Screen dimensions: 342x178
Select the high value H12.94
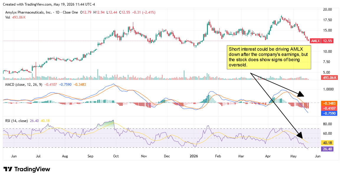[x=99, y=12]
